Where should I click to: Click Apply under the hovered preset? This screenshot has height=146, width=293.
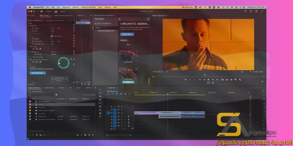pyautogui.click(x=129, y=82)
